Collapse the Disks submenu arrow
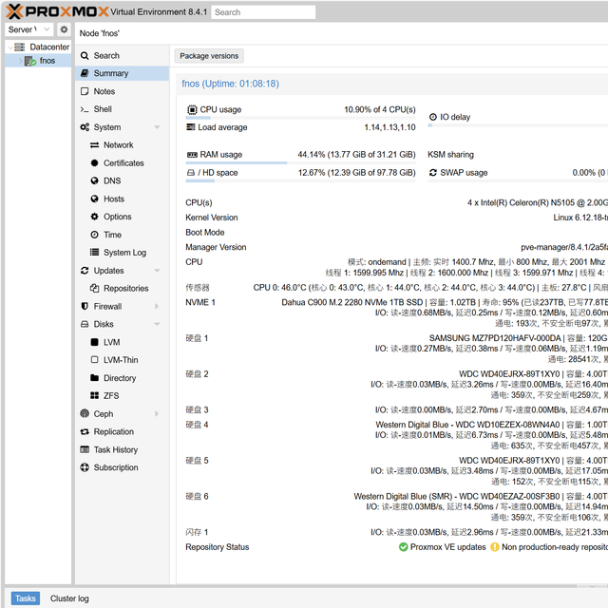This screenshot has height=608, width=608. 157,324
